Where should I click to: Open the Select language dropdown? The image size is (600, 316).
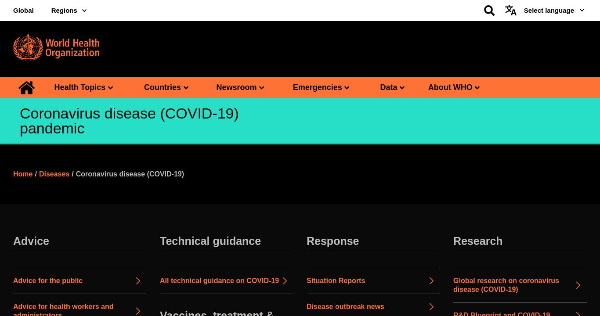pos(554,11)
